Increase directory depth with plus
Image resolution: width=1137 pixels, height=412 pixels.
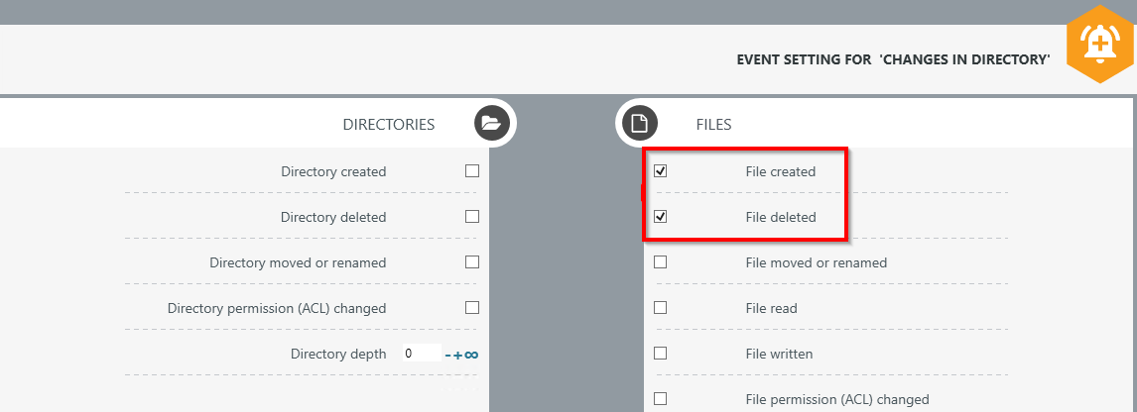[x=458, y=355]
